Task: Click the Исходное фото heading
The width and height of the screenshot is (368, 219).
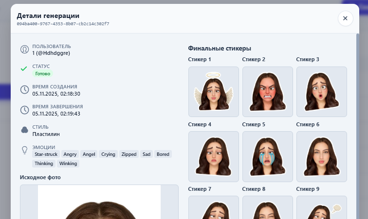Action: pyautogui.click(x=40, y=177)
